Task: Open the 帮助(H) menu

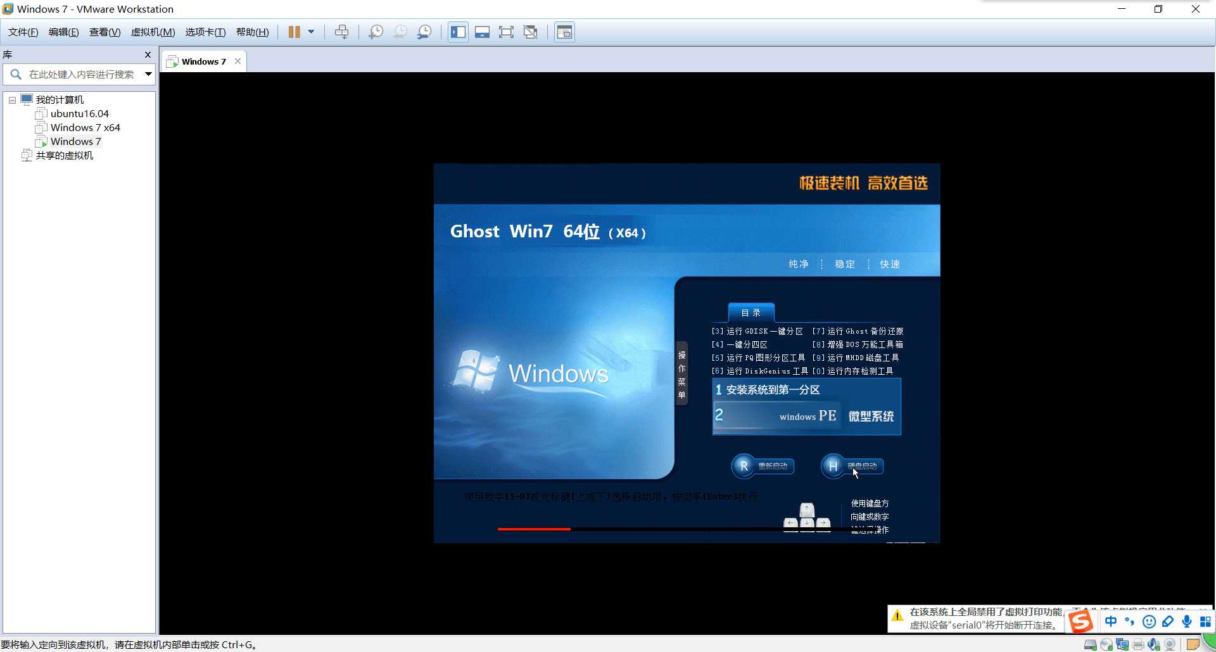Action: tap(252, 32)
